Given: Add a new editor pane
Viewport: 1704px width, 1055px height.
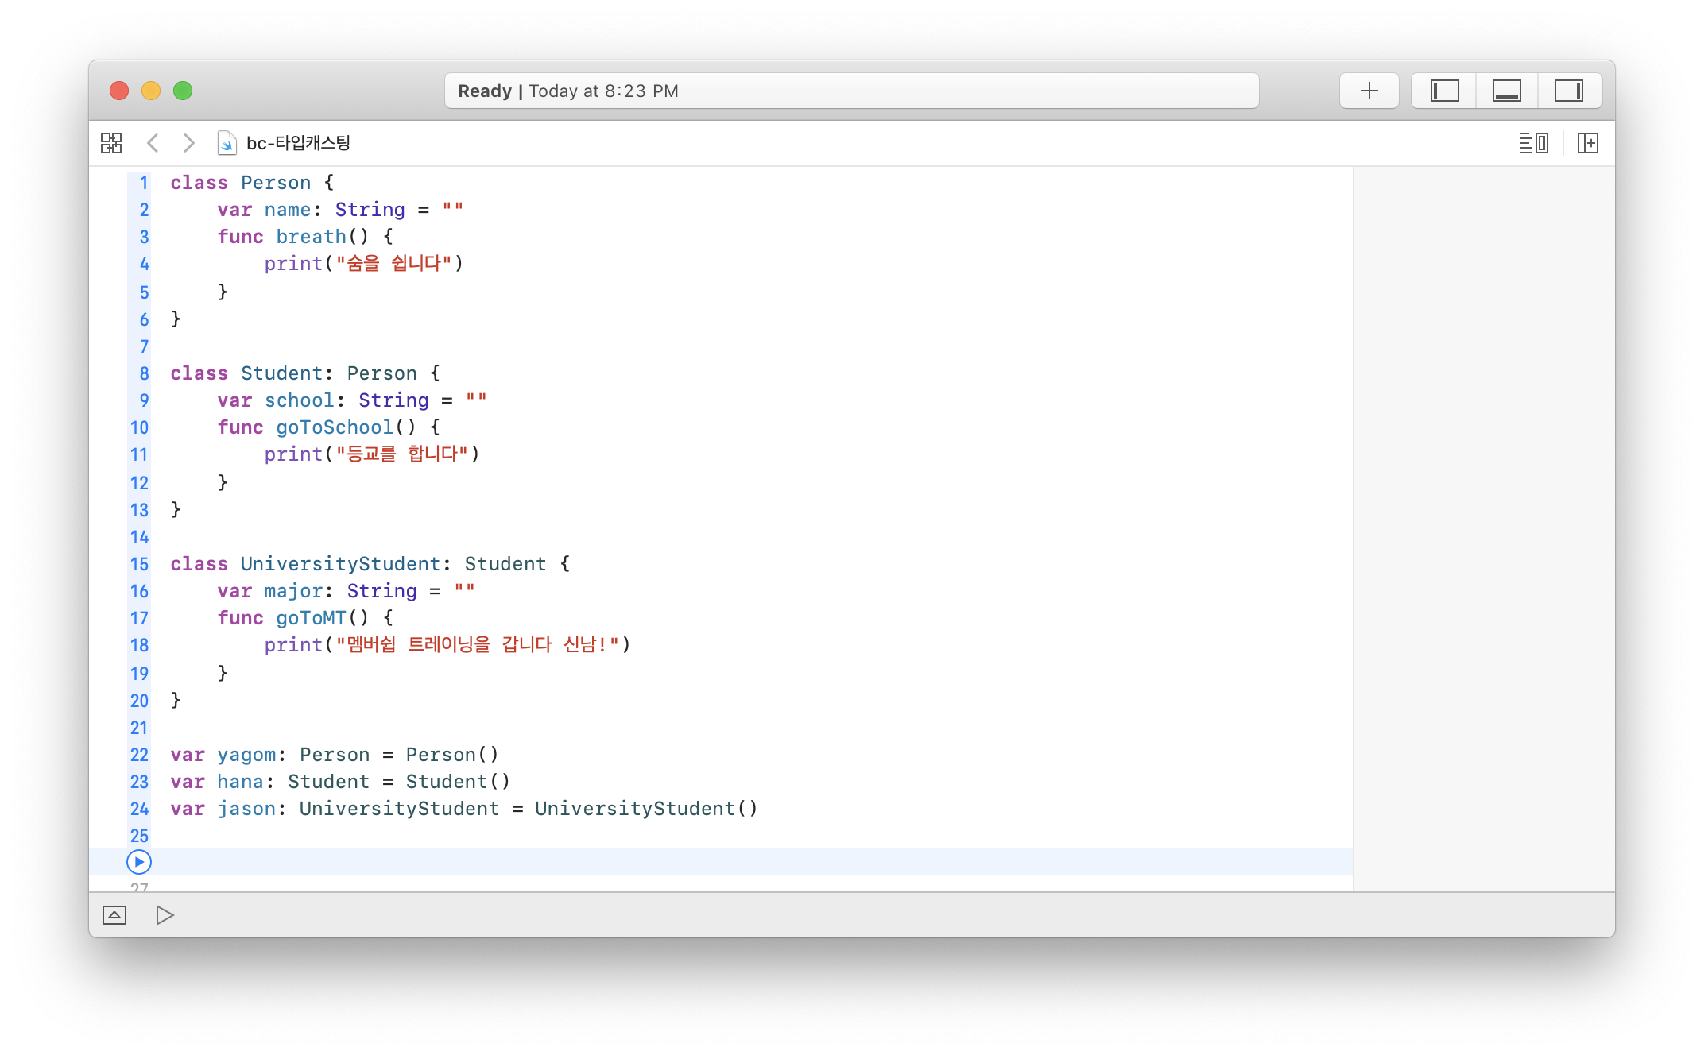Looking at the screenshot, I should point(1587,143).
